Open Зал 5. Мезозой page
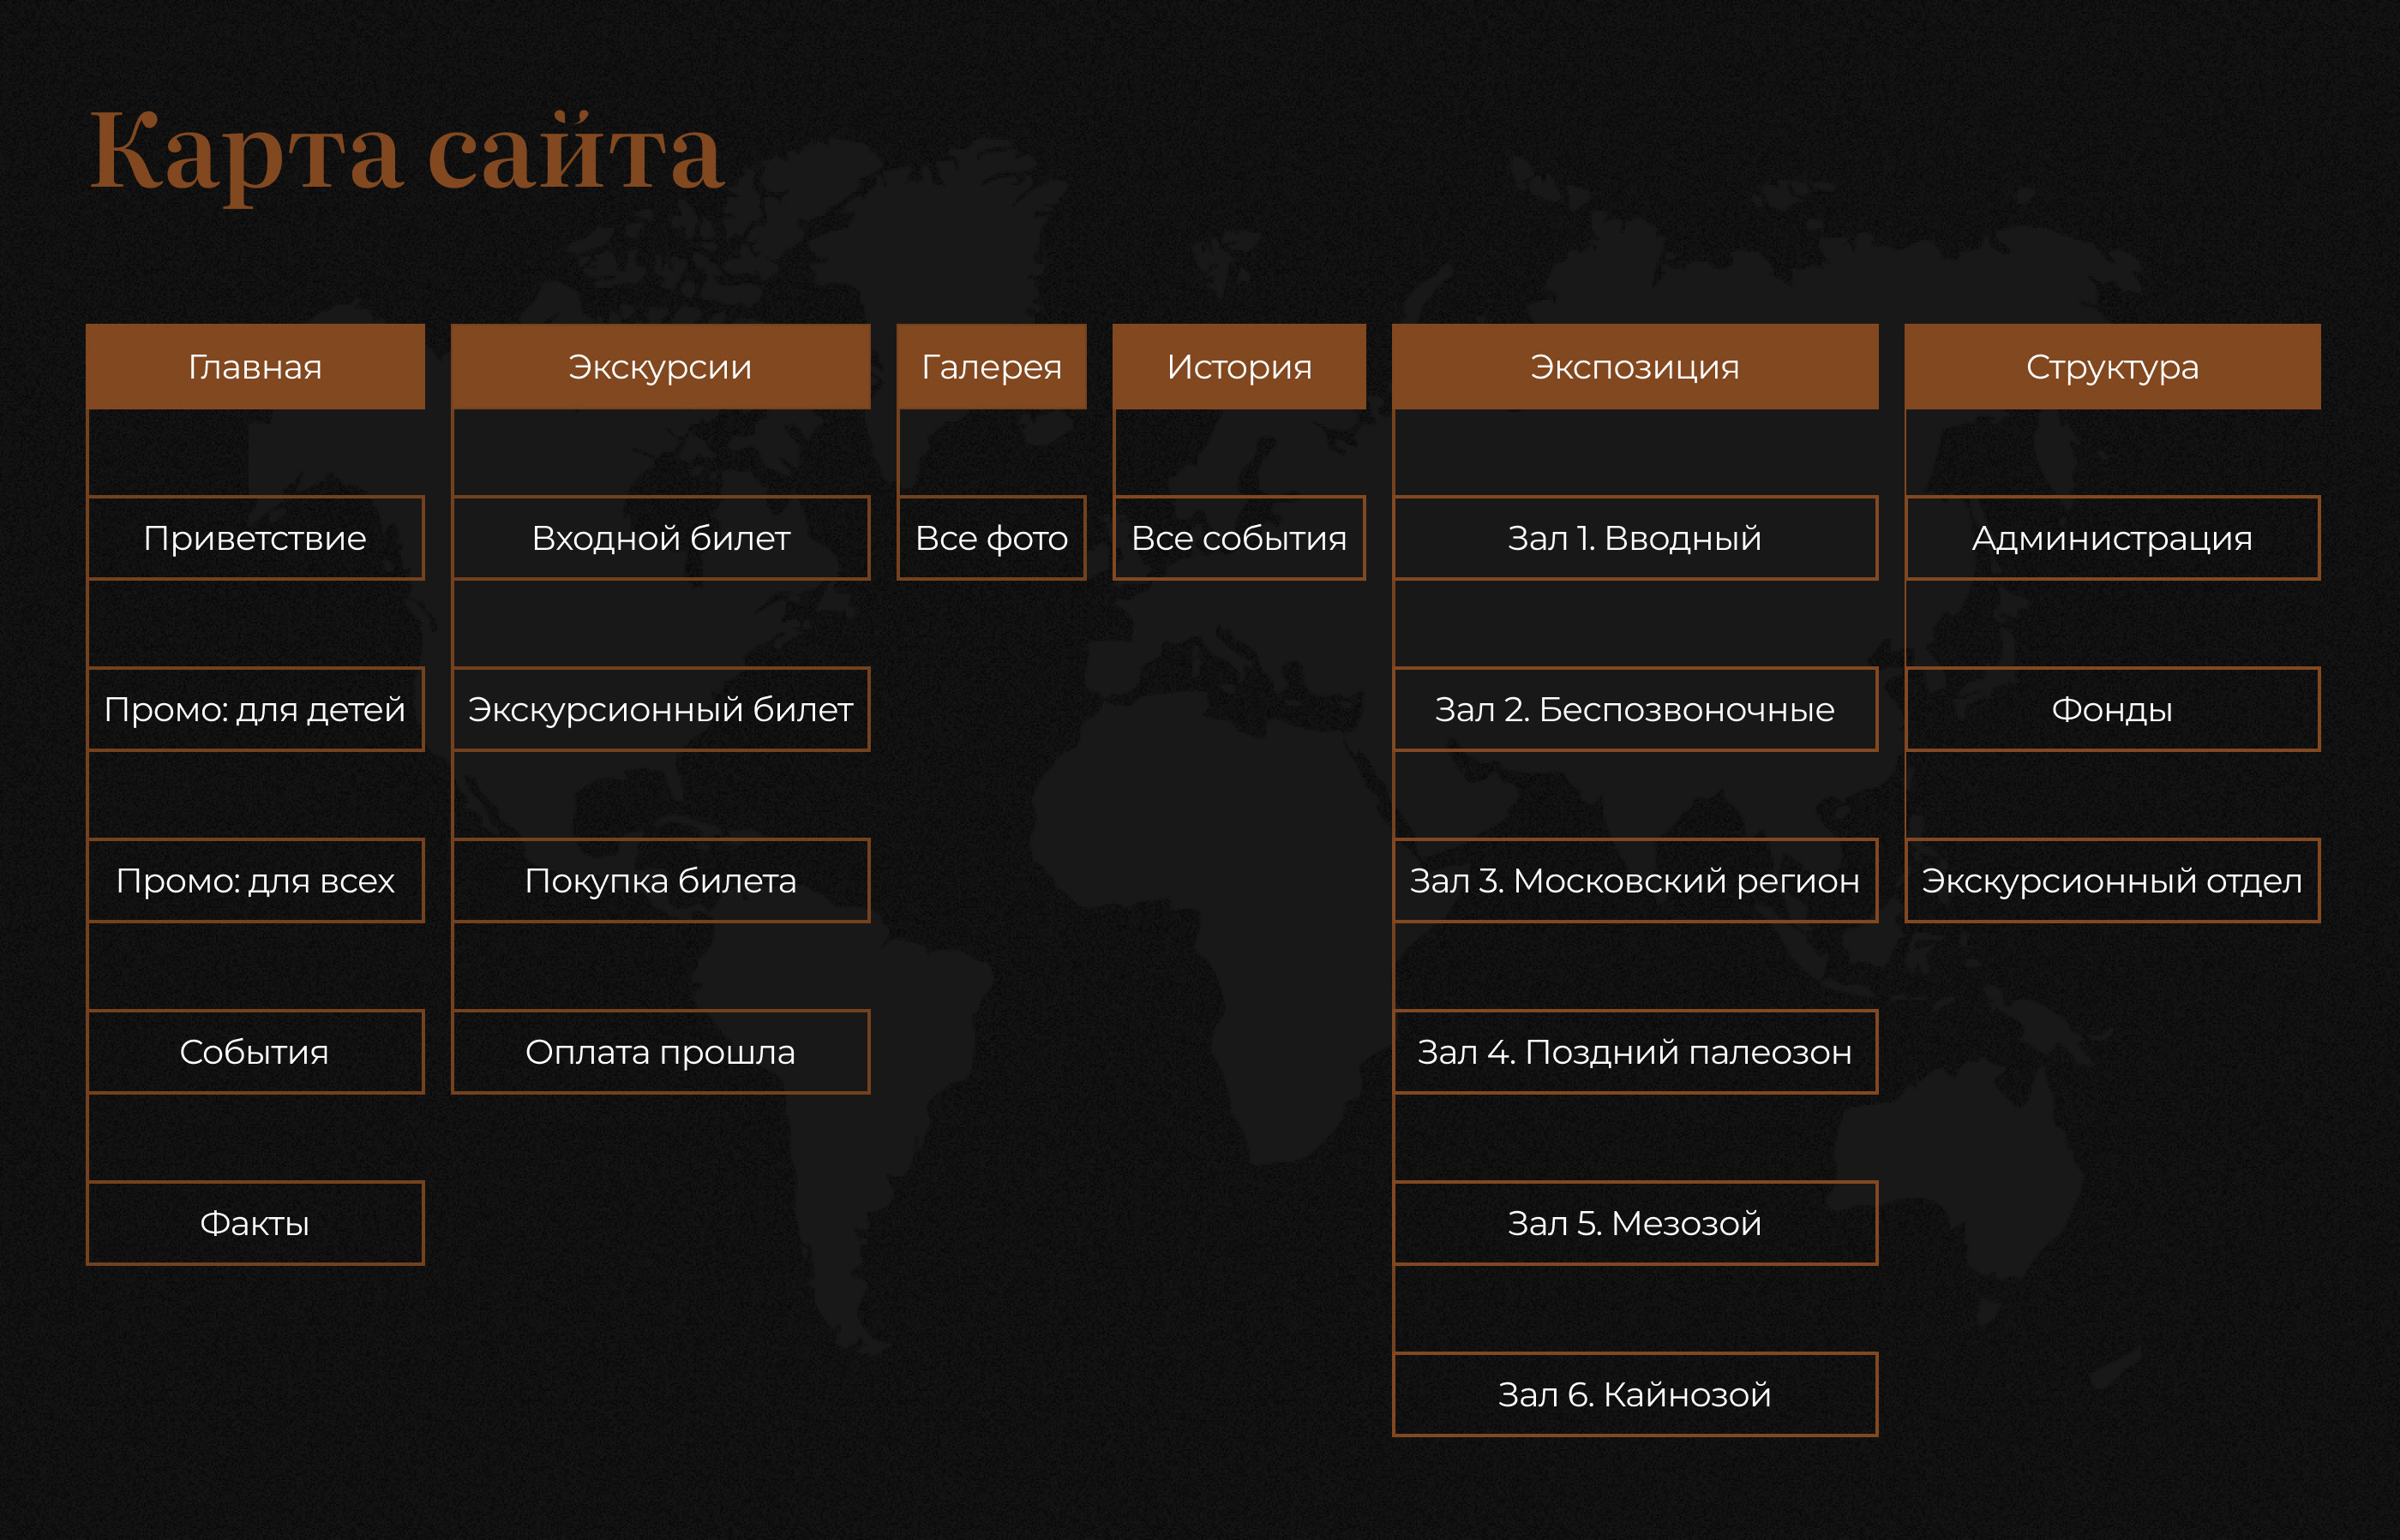 click(1635, 1223)
